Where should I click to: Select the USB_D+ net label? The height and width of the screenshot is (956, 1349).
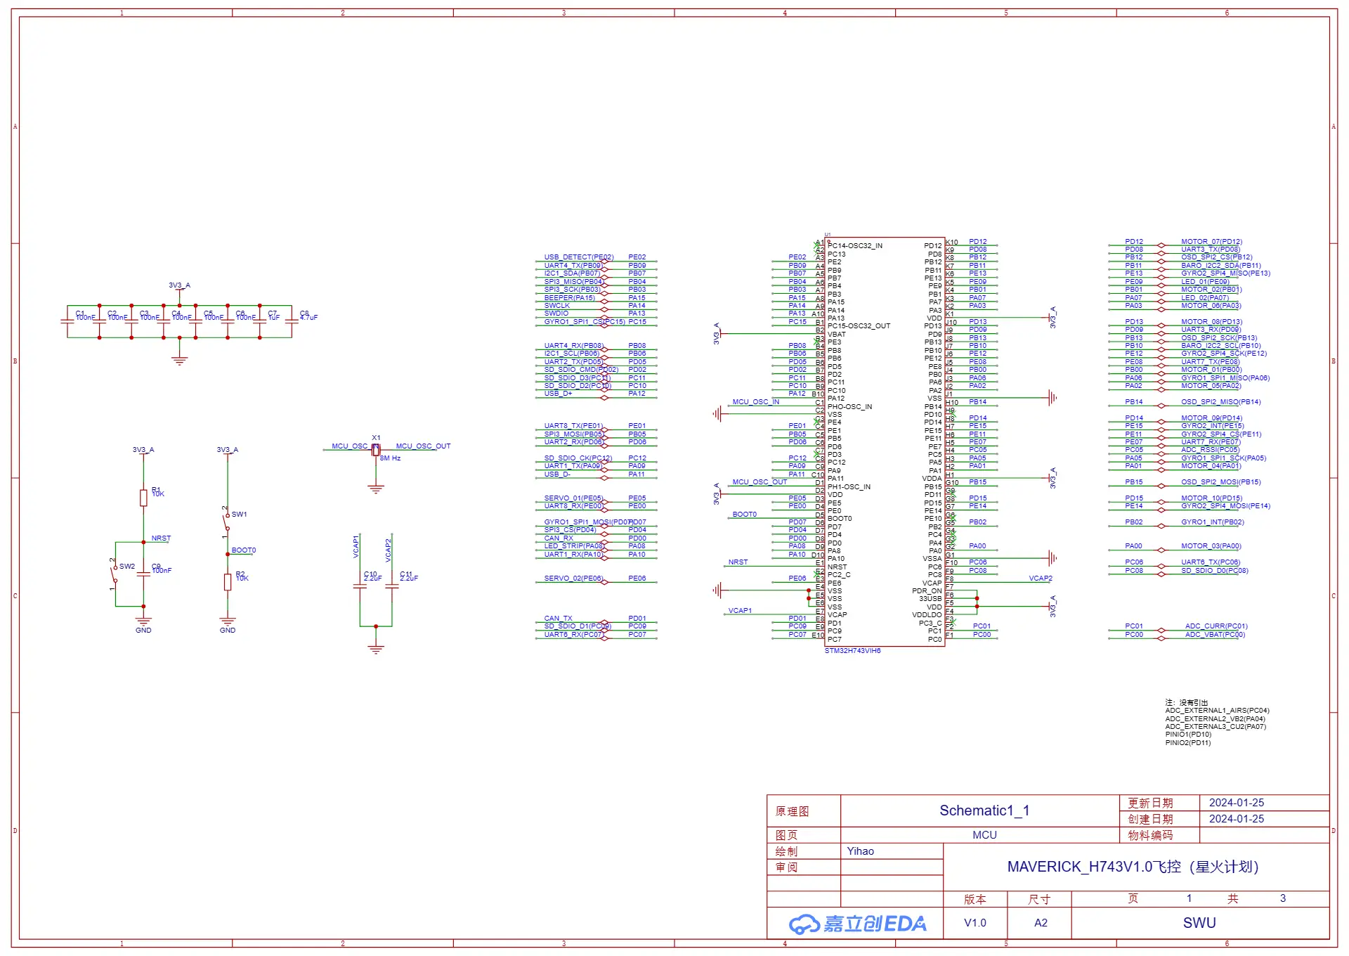[x=558, y=394]
